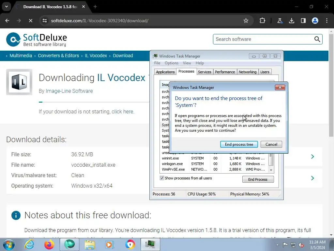Expand the second right chevron on the page
Image resolution: width=334 pixels, height=251 pixels.
(x=312, y=178)
